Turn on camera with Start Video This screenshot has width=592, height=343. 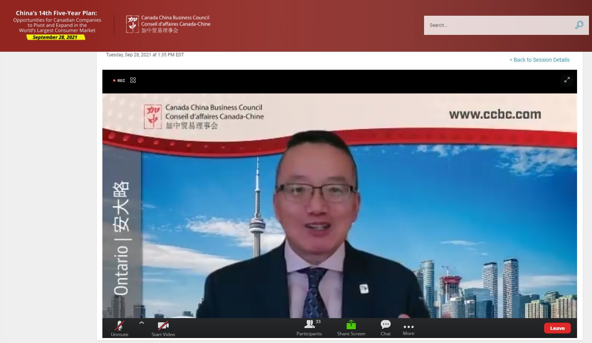pos(163,328)
